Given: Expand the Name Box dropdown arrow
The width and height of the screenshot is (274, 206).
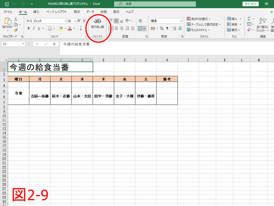Looking at the screenshot, I should tap(23, 44).
